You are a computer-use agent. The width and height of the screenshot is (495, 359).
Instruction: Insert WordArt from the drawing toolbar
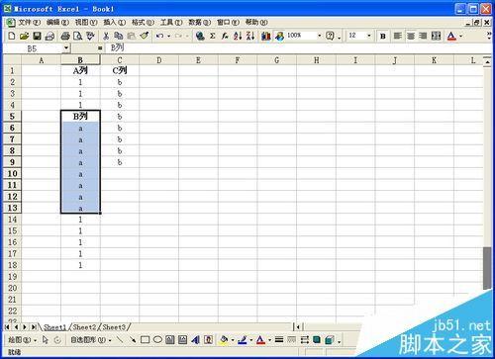click(x=196, y=339)
